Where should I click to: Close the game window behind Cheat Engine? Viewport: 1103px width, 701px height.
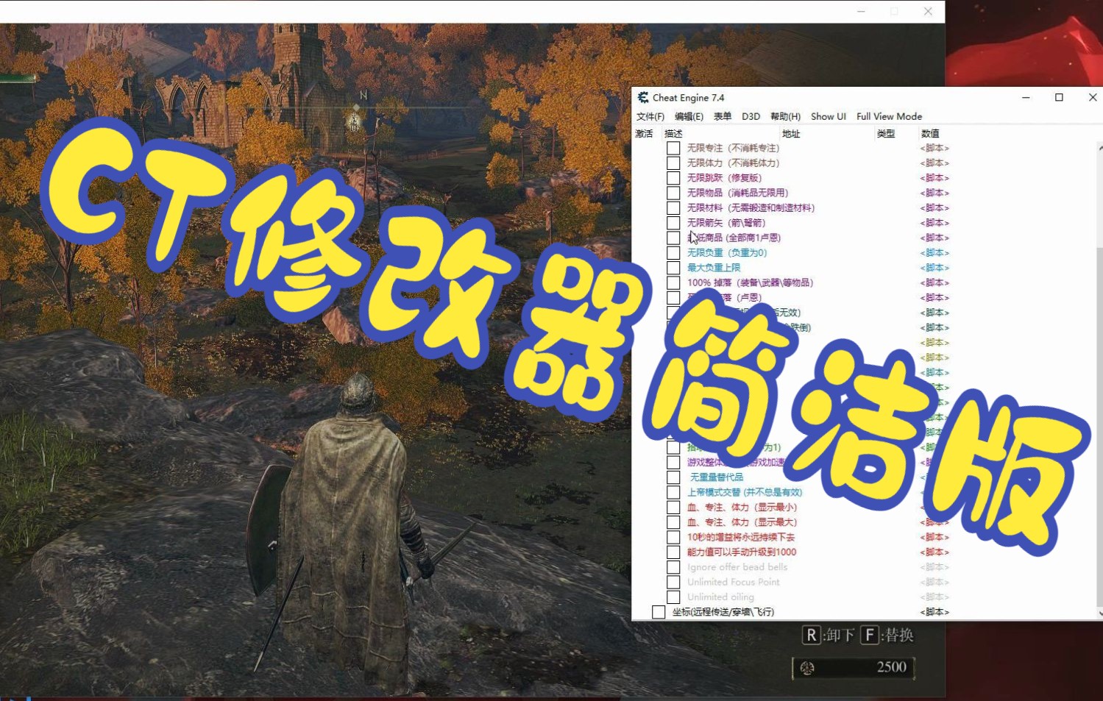click(x=928, y=11)
